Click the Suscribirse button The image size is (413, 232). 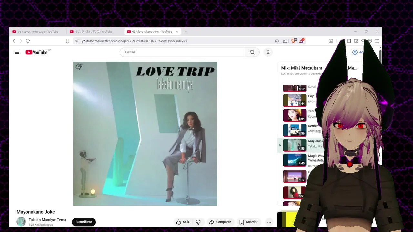[x=84, y=222]
